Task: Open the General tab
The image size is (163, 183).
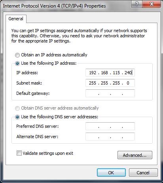Action: pos(16,19)
